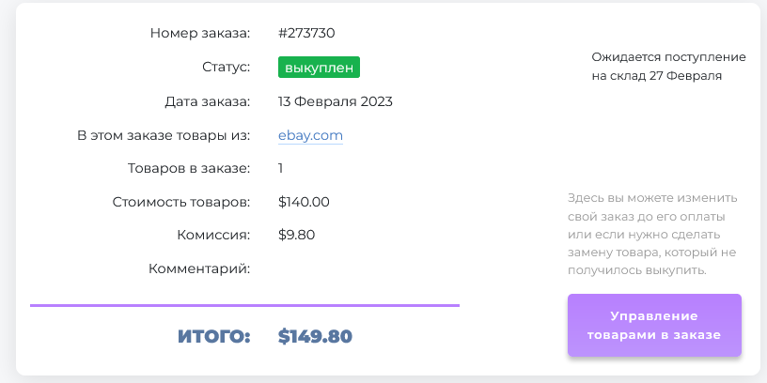Click the purple divider line above total

tap(244, 305)
